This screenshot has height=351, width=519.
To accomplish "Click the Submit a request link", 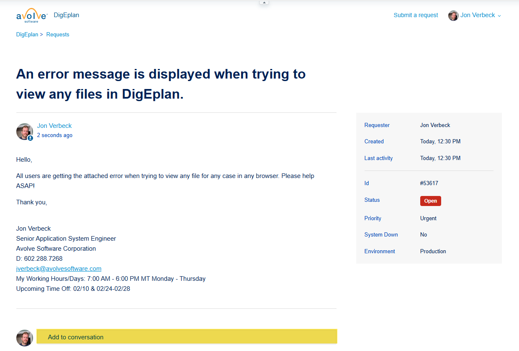I will 416,15.
